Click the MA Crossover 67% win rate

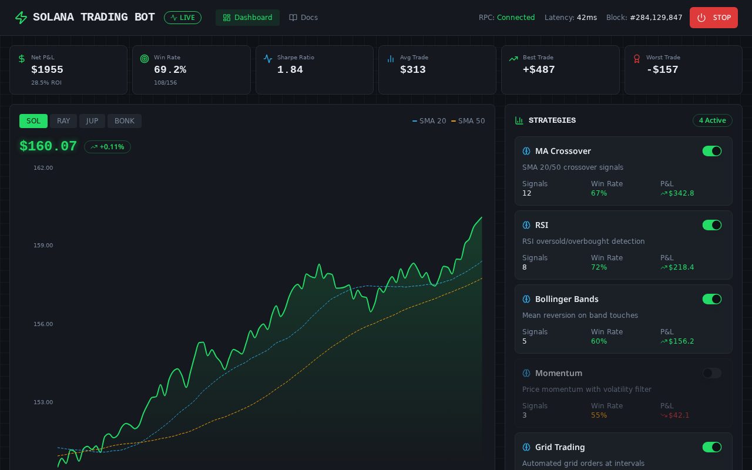tap(599, 193)
